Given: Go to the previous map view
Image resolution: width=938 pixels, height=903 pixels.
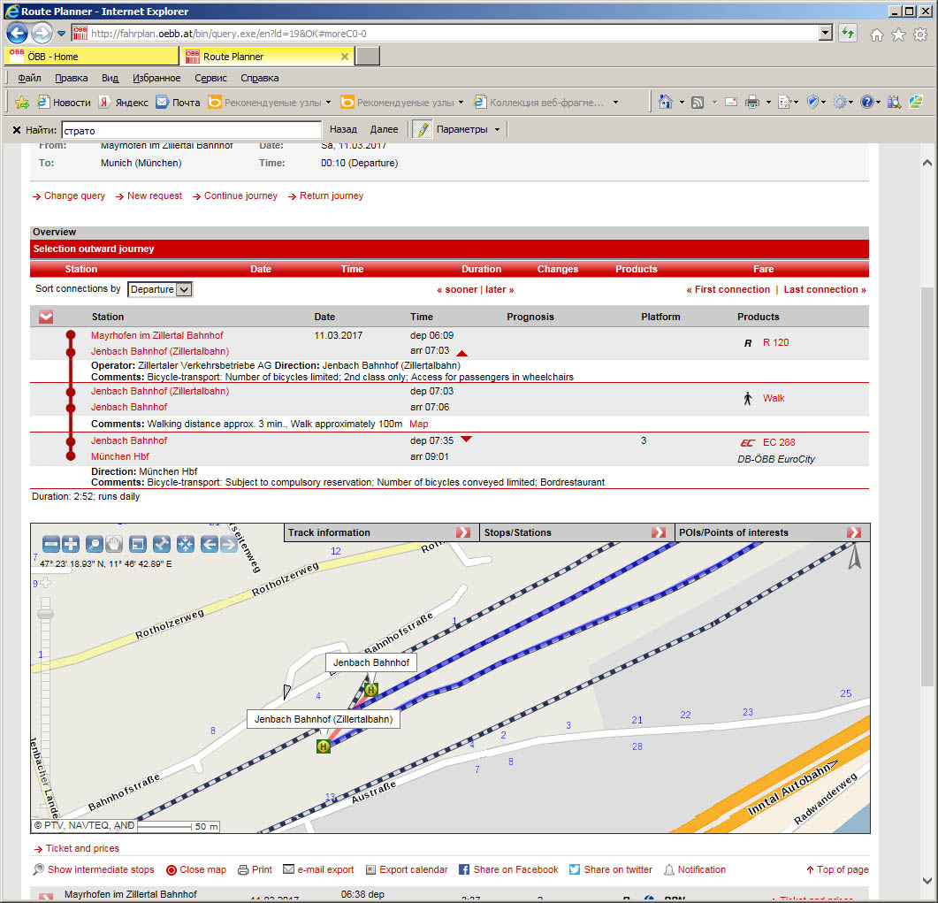Looking at the screenshot, I should pos(209,544).
